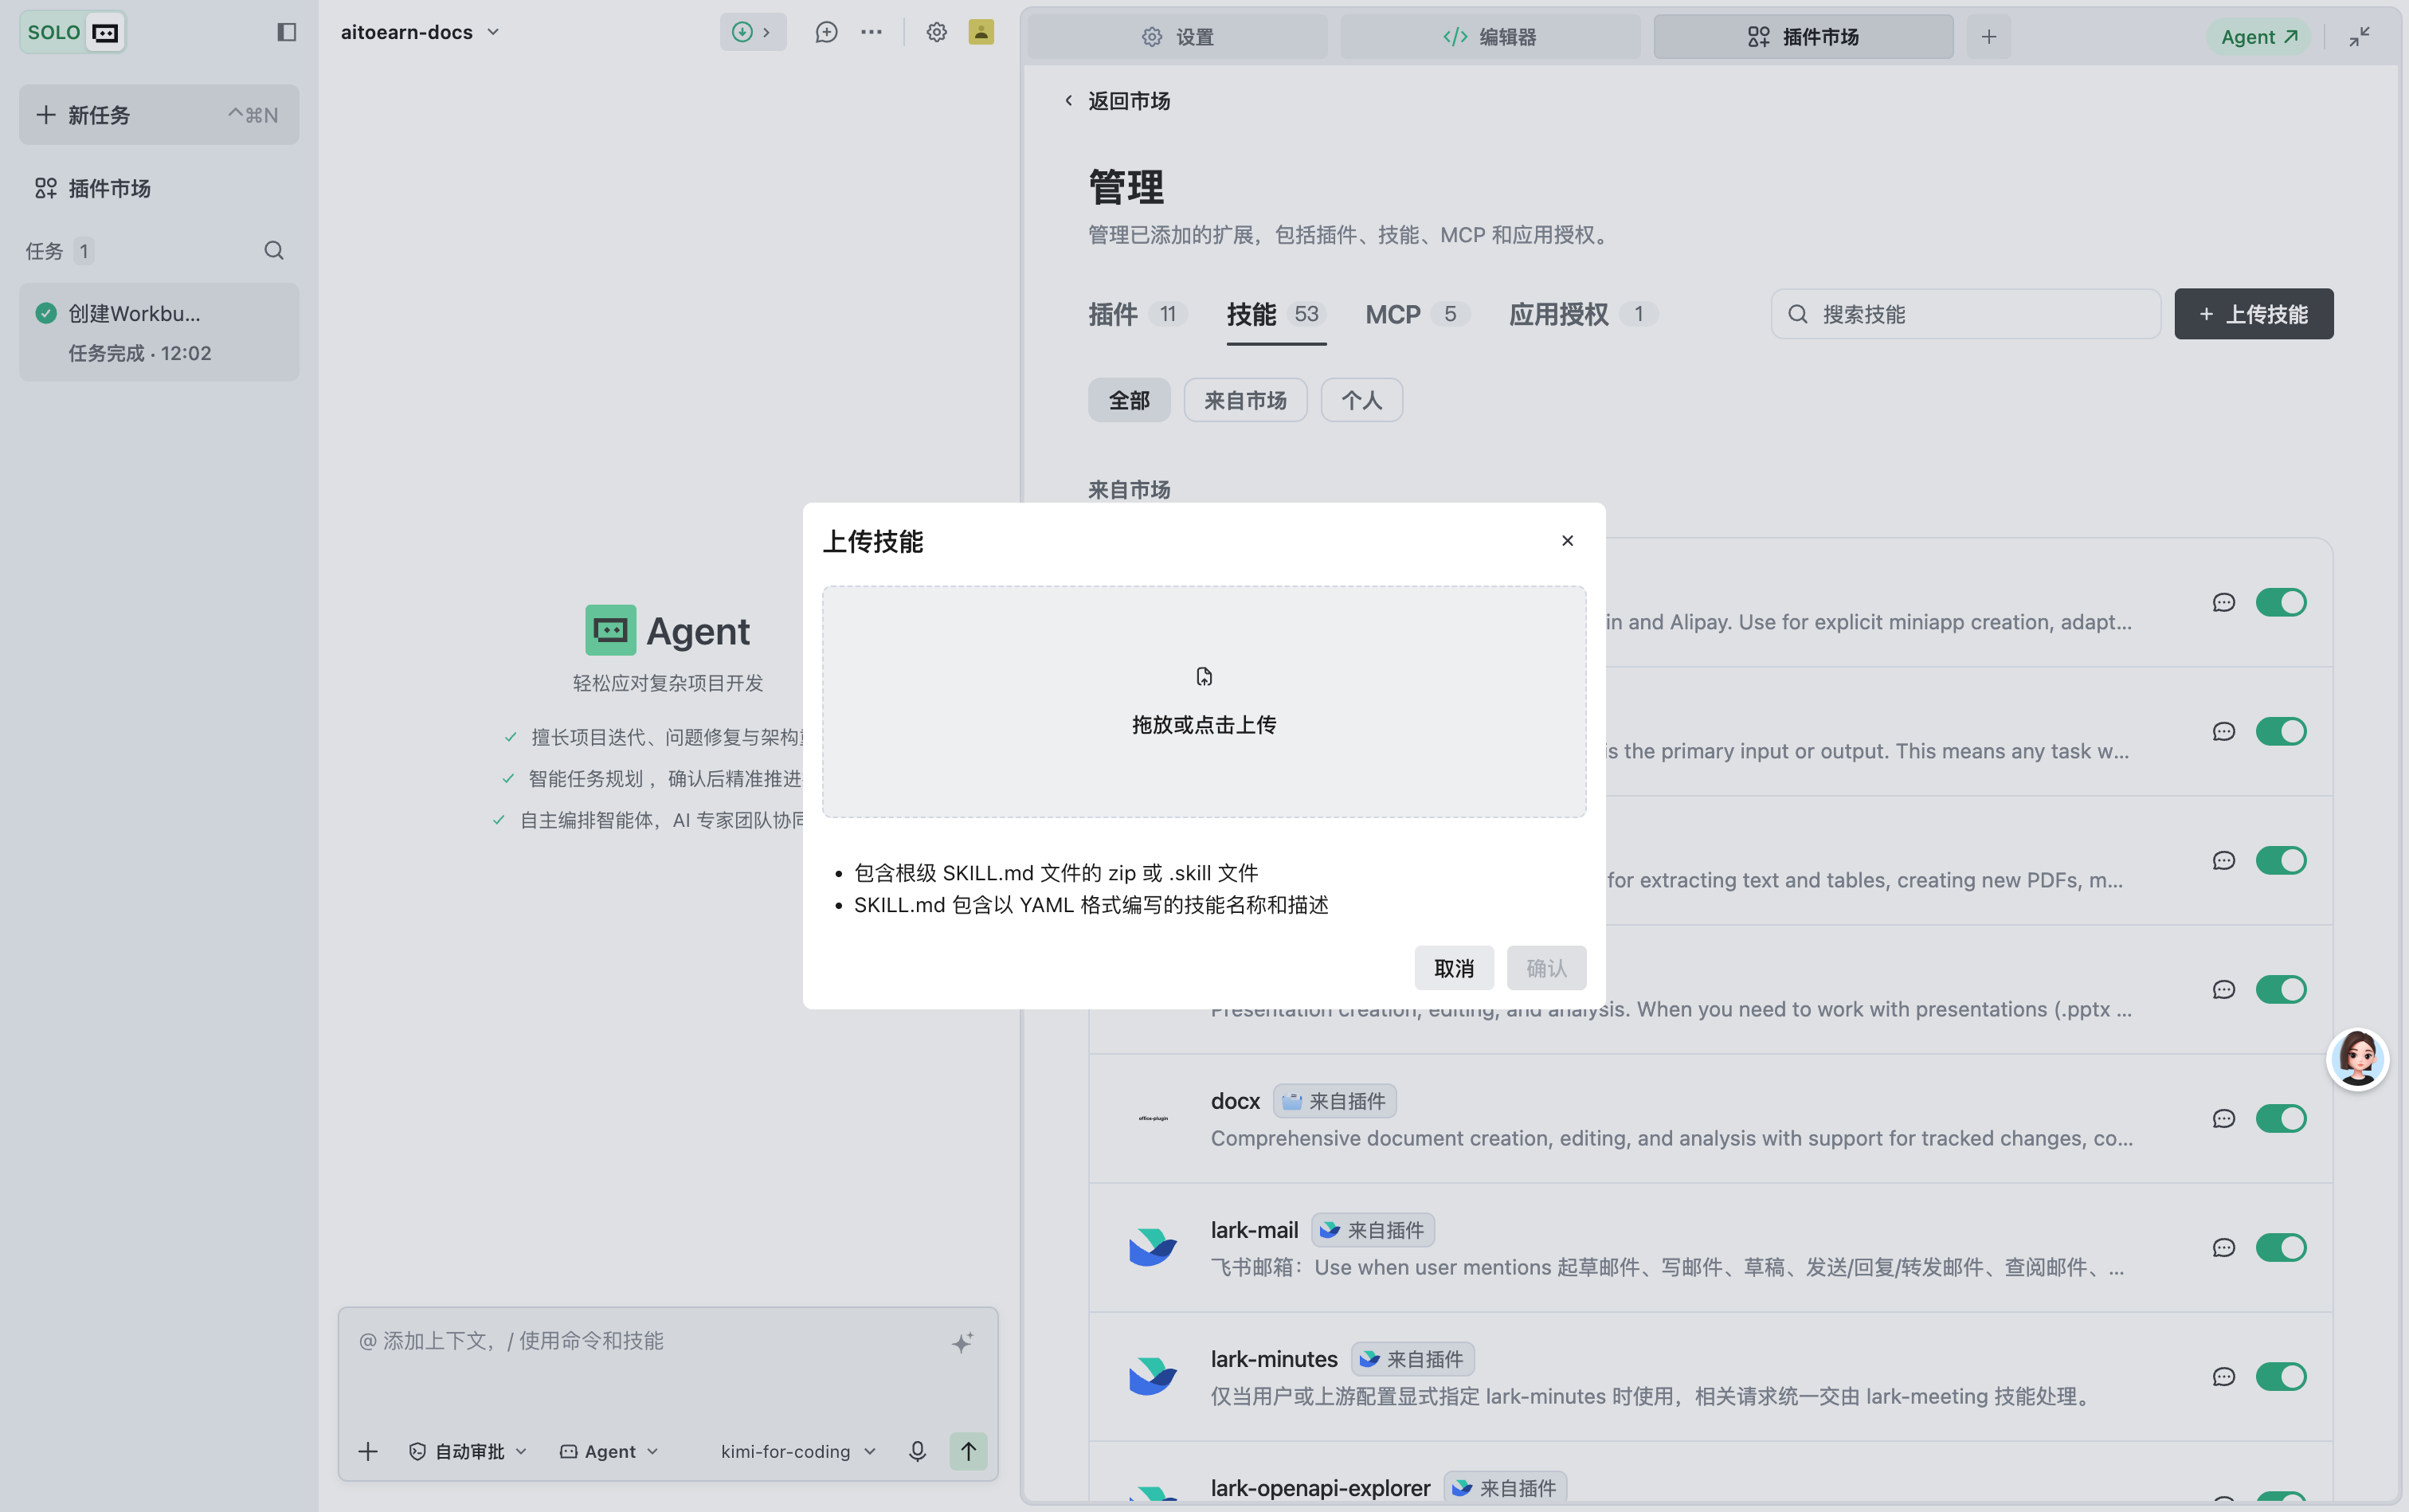Close the 上传技能 dialog
Screen dimensions: 2409x1512
1567,541
